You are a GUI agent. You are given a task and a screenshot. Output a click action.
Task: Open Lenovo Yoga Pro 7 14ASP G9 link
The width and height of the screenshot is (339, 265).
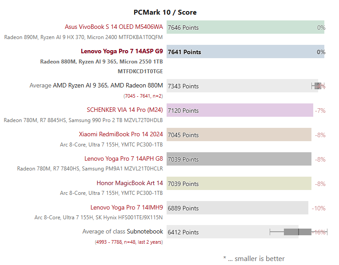(122, 51)
